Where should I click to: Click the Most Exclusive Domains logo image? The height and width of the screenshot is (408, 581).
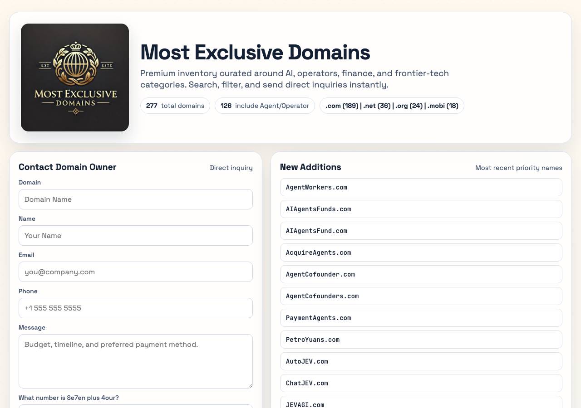[75, 78]
